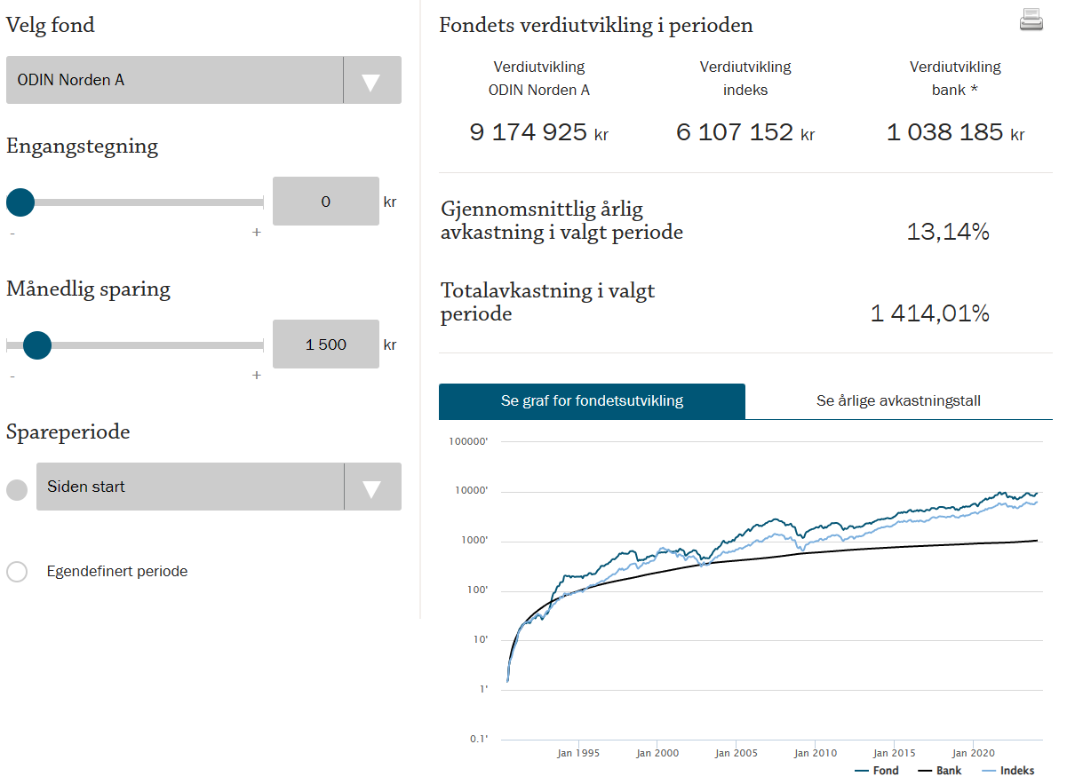
Task: Select the Siden start radio button
Action: point(17,490)
